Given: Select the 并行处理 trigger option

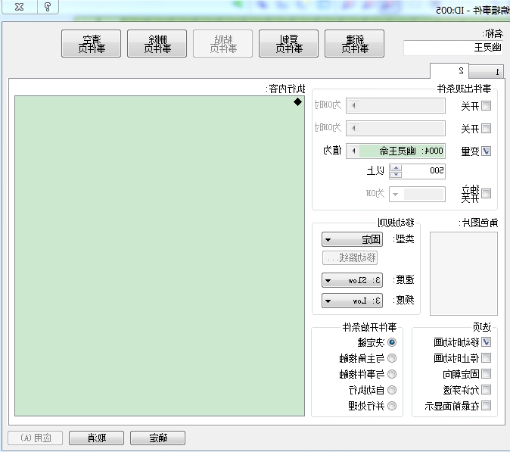Looking at the screenshot, I should 392,406.
